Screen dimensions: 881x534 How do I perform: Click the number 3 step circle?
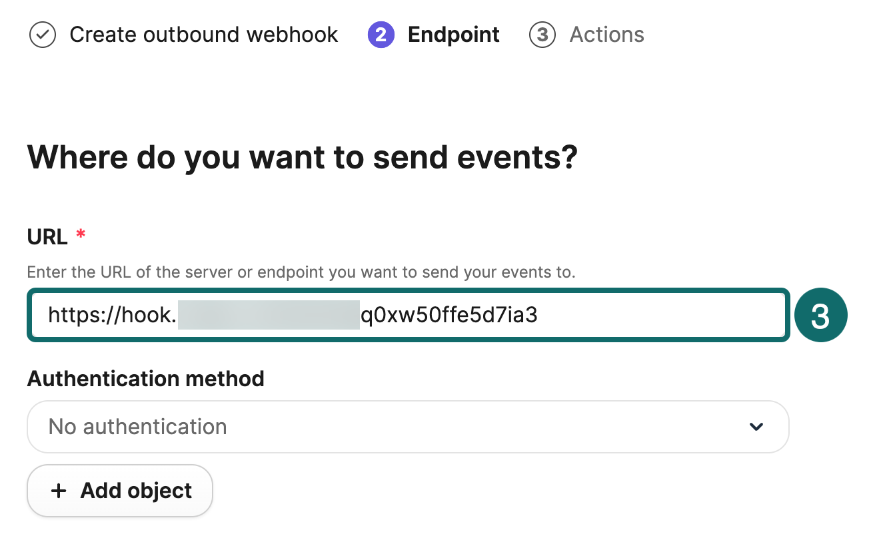click(x=543, y=35)
